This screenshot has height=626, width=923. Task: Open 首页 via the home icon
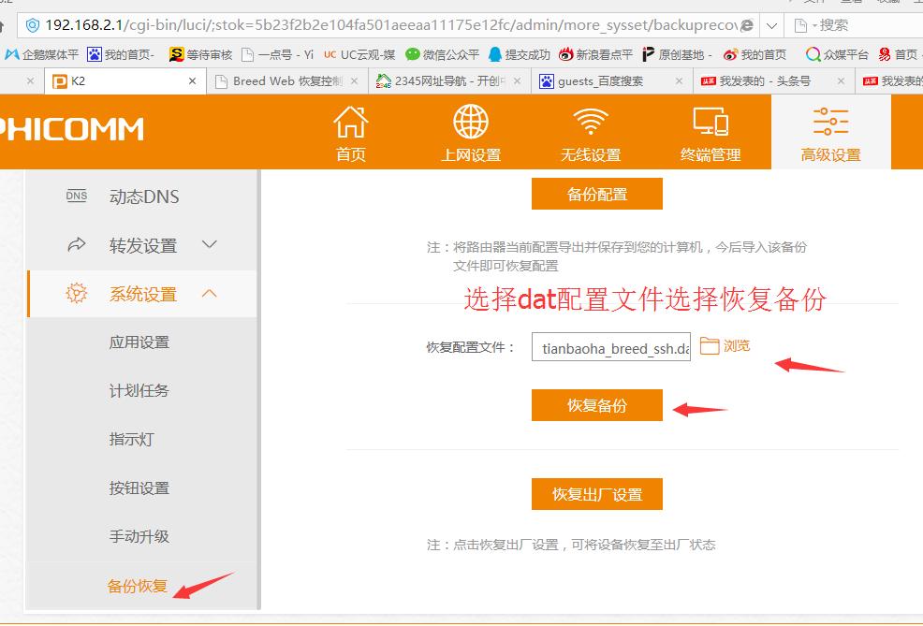point(350,122)
